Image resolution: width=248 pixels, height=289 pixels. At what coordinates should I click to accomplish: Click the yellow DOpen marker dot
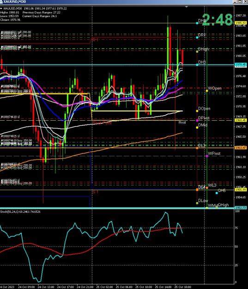click(197, 111)
